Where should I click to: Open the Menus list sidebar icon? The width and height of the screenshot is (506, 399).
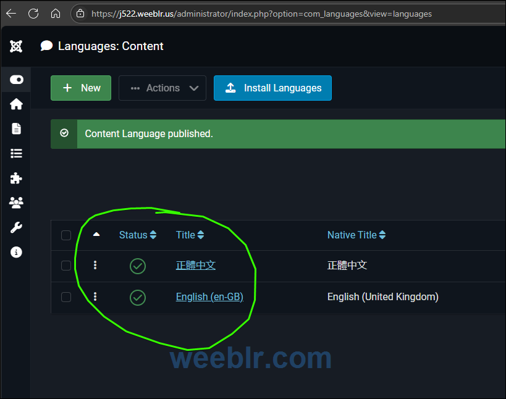(16, 153)
